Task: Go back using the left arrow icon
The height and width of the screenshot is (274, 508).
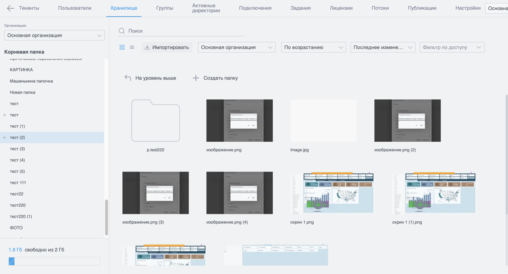Action: pos(11,8)
